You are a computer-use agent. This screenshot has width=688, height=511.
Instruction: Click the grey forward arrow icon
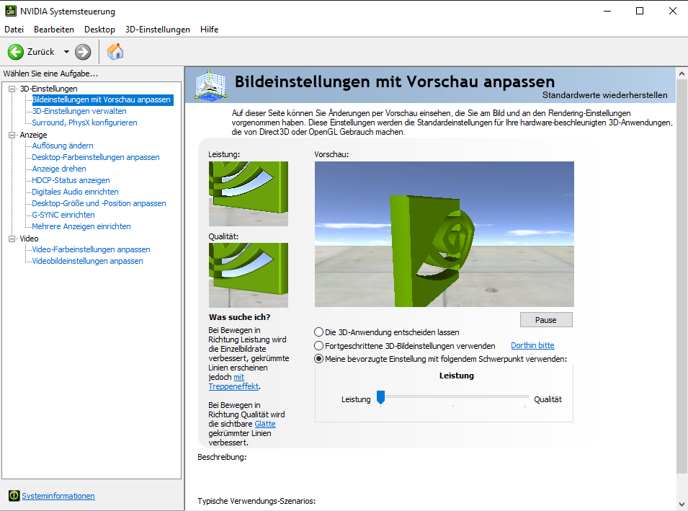pyautogui.click(x=83, y=52)
